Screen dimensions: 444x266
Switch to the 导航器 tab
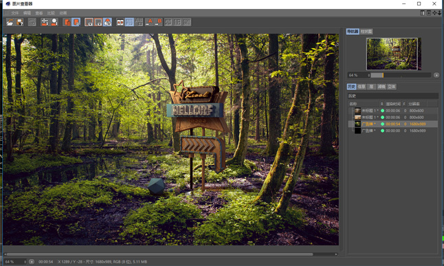[x=353, y=32]
